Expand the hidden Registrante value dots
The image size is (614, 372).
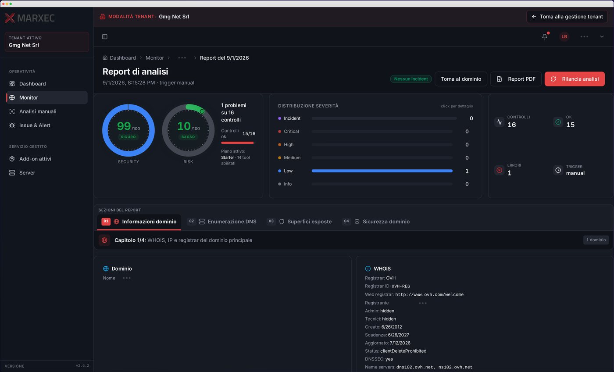tap(423, 303)
